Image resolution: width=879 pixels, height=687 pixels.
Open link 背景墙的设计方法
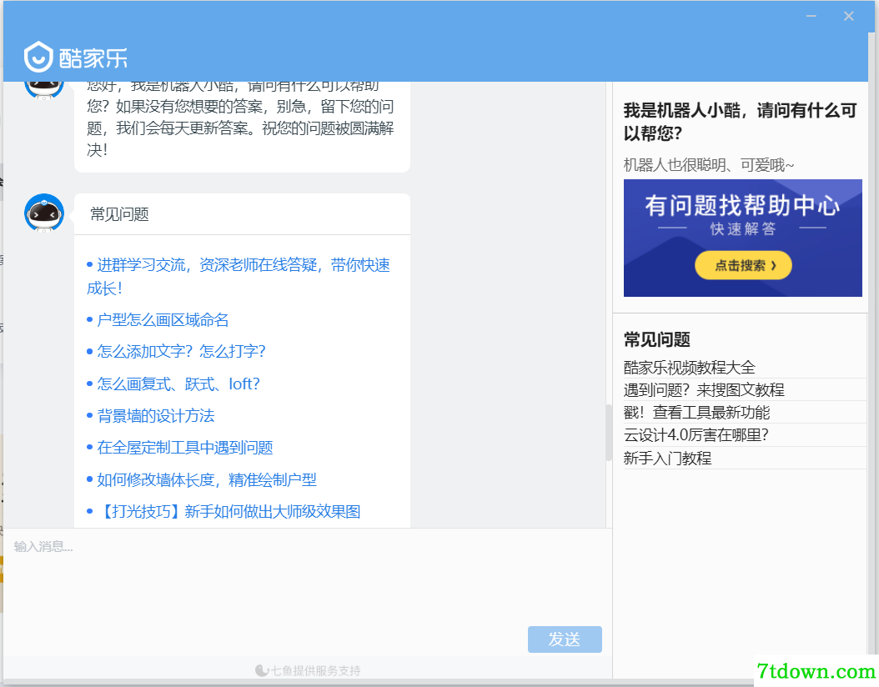tap(156, 416)
